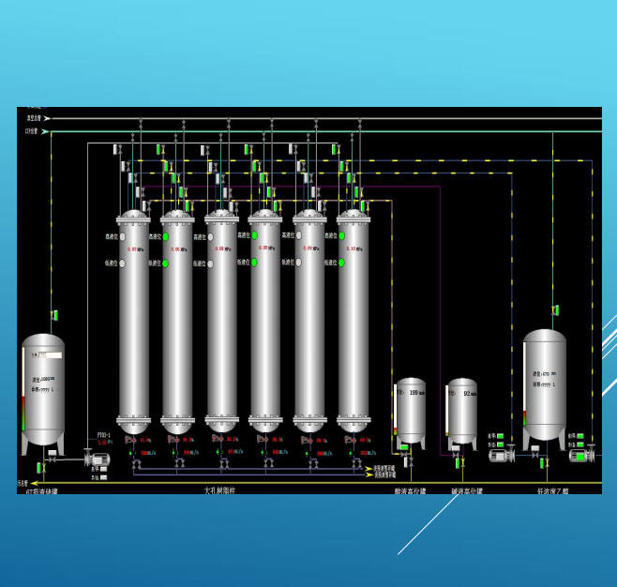Click the green valve below the left storage tank
The image size is (617, 587).
coord(41,468)
